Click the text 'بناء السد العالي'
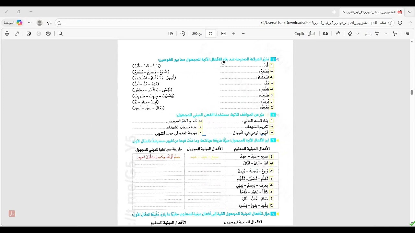The image size is (415, 233). tap(256, 121)
